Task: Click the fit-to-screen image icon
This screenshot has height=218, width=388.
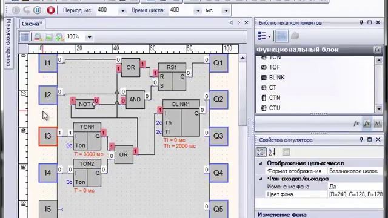Action: click(48, 37)
